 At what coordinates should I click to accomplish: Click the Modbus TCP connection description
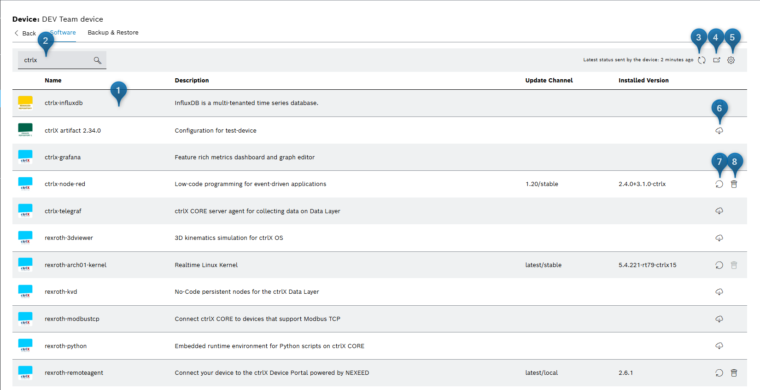point(257,319)
